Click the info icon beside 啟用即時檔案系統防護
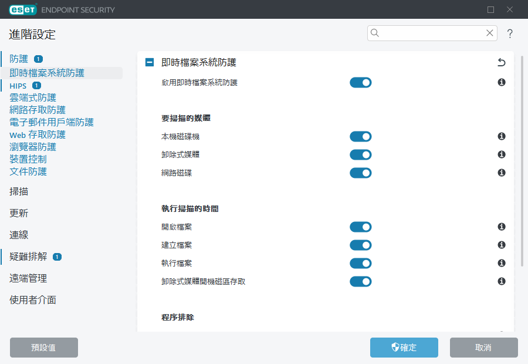This screenshot has height=364, width=528. [502, 83]
